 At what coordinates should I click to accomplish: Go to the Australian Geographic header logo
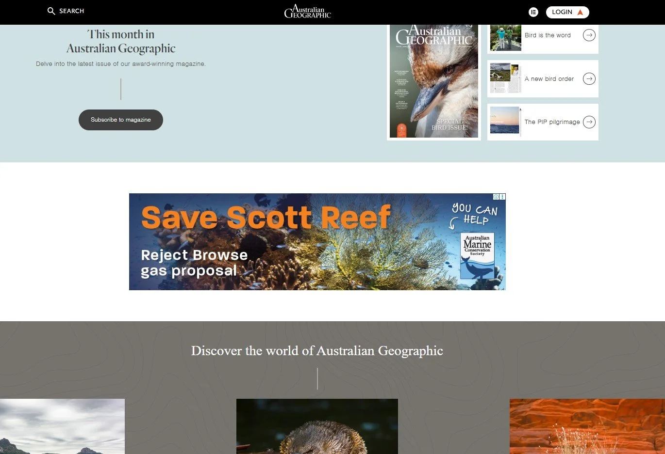point(308,11)
